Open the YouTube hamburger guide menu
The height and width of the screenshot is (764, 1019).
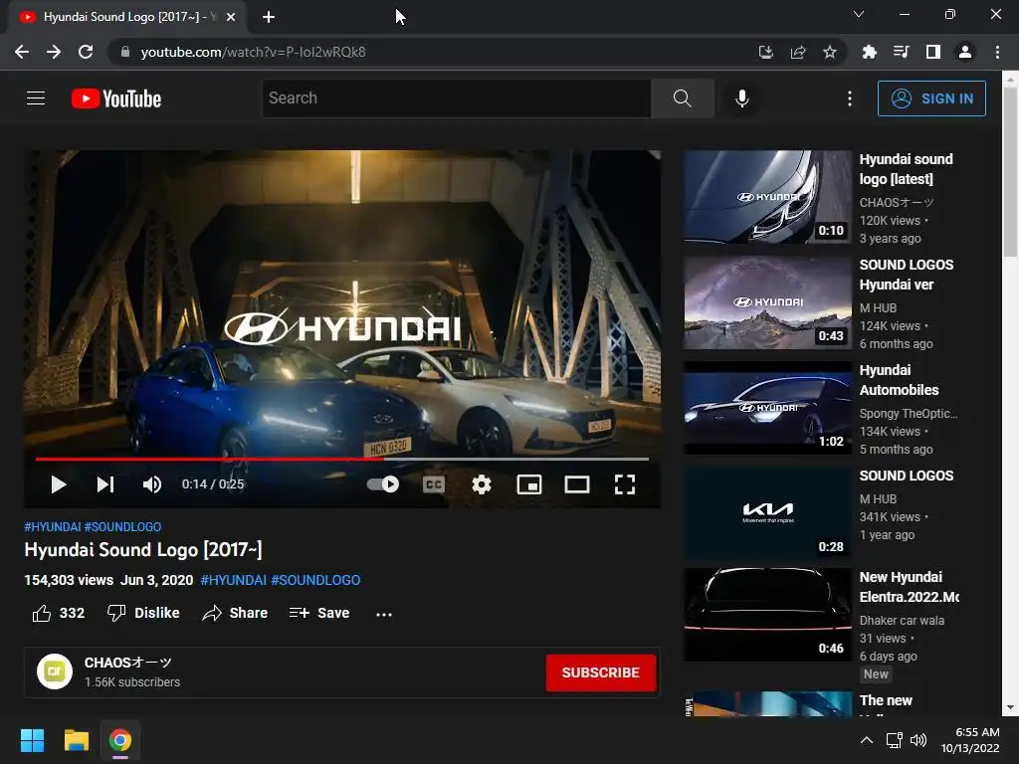[x=36, y=98]
